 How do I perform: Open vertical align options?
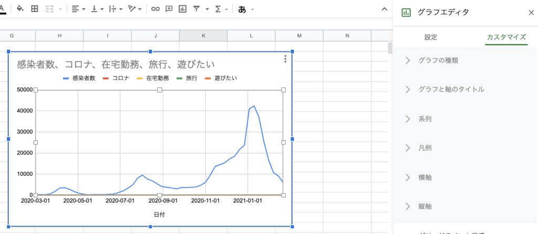pyautogui.click(x=97, y=9)
